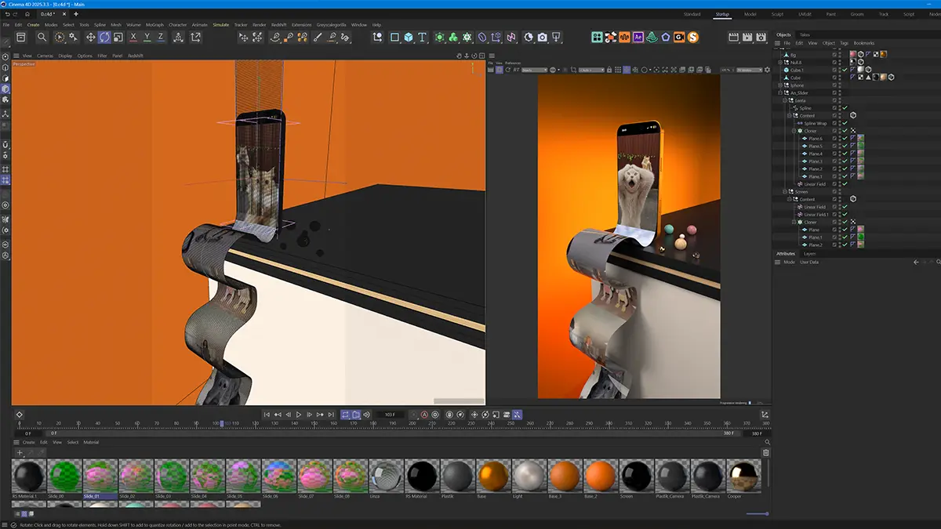Viewport: 941px width, 529px height.
Task: Open the Simulate menu
Action: tap(220, 24)
